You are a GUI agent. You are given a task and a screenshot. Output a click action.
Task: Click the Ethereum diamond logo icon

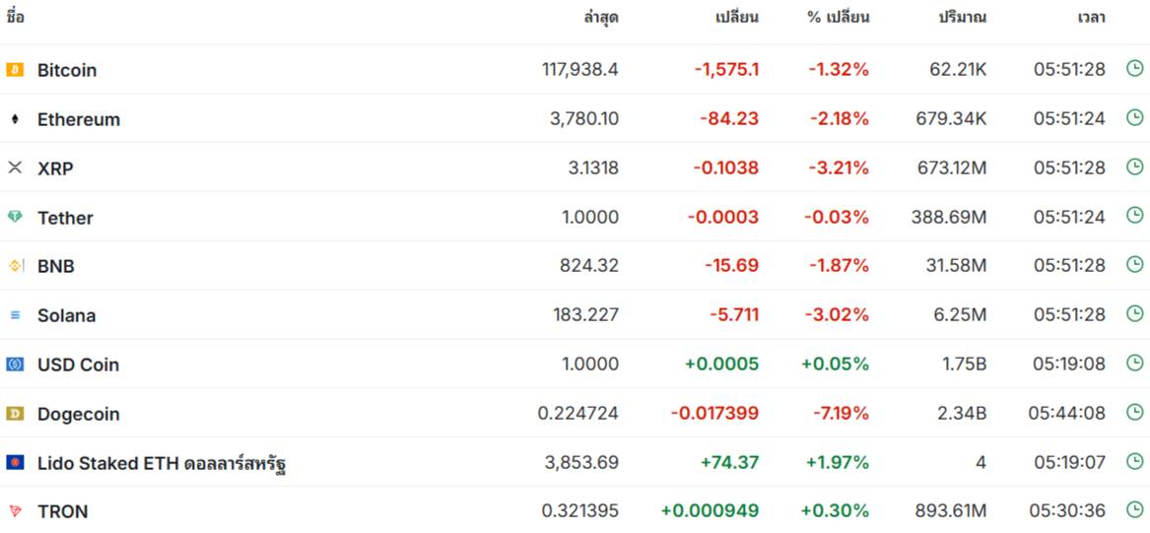15,119
